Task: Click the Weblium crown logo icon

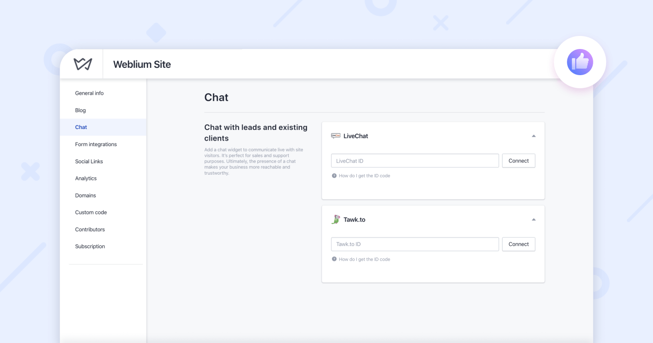Action: 83,64
